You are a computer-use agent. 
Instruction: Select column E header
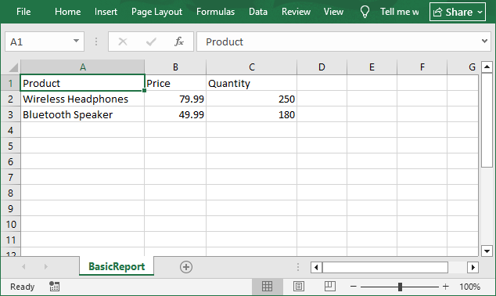pyautogui.click(x=372, y=67)
